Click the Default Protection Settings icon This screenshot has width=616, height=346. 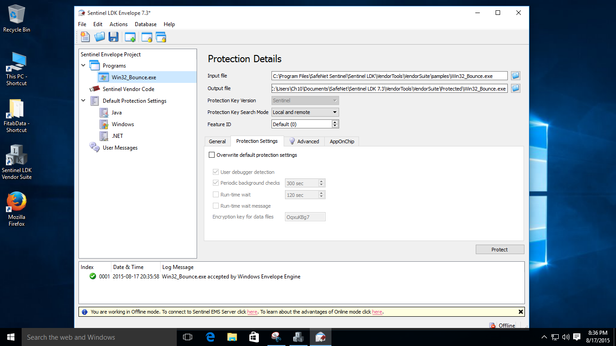95,100
